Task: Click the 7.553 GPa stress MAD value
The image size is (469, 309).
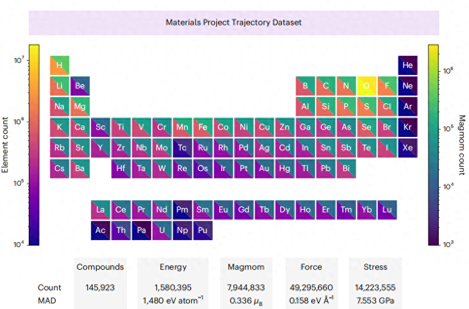Action: click(375, 300)
